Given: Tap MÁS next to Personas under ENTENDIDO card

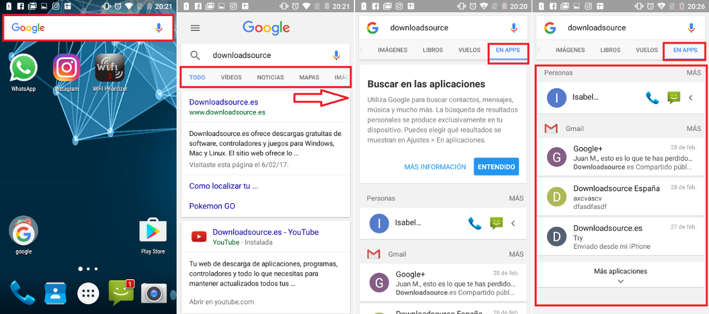Looking at the screenshot, I should (516, 198).
